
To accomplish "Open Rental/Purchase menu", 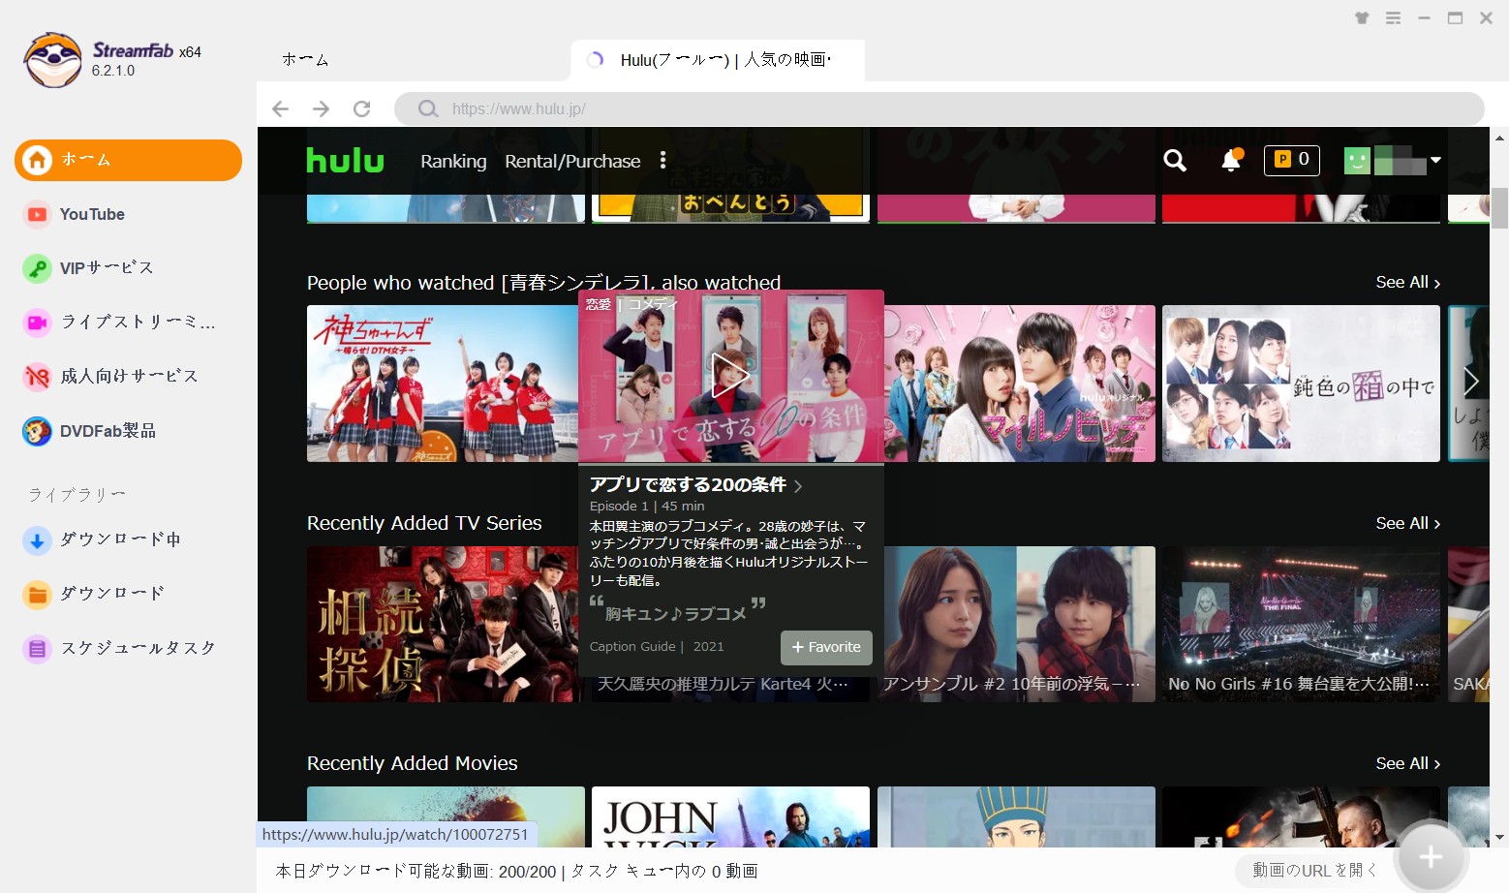I will coord(572,161).
